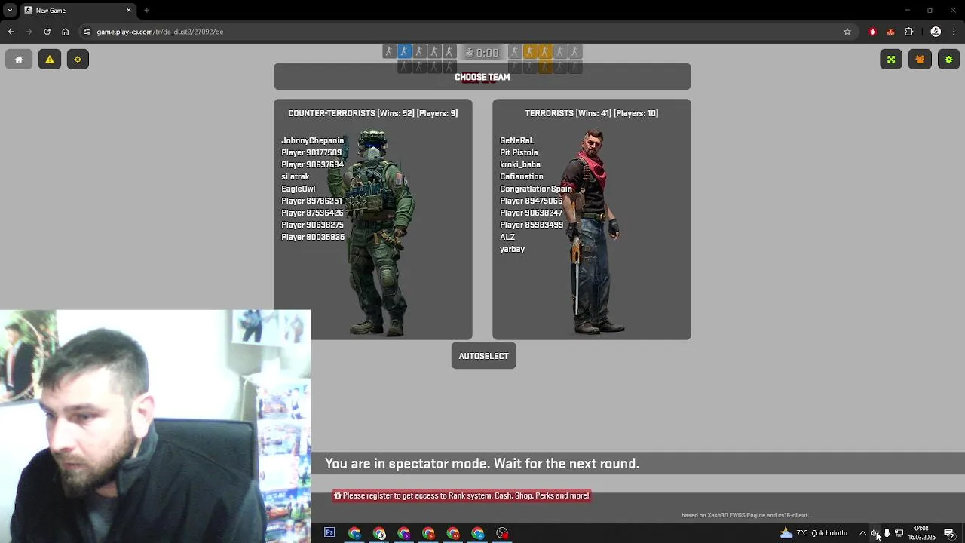Screen dimensions: 965x543
Task: Click player name kroki_baba
Action: tap(520, 164)
